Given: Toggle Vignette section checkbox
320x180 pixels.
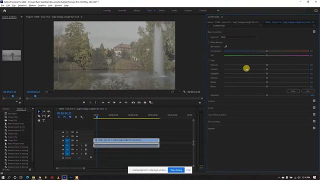Looking at the screenshot, I should click(314, 128).
